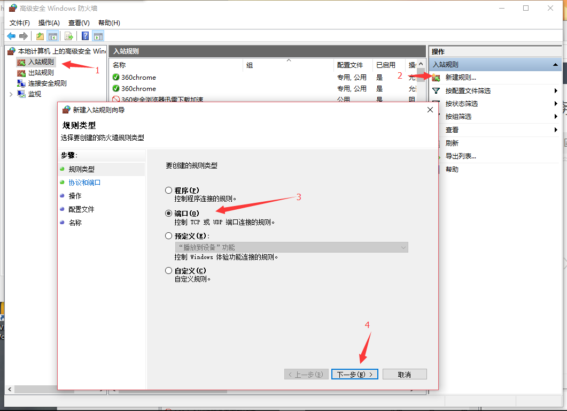The width and height of the screenshot is (567, 411).
Task: Click 帮助 in the actions pane
Action: [x=452, y=169]
